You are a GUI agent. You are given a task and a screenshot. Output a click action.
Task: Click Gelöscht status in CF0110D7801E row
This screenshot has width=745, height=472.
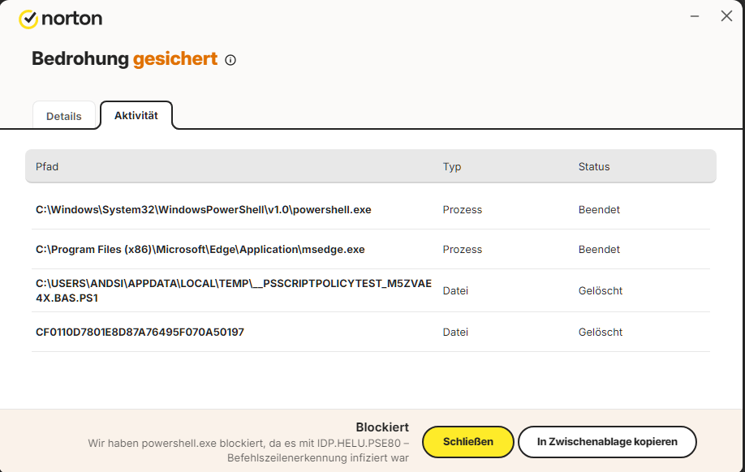click(x=600, y=332)
